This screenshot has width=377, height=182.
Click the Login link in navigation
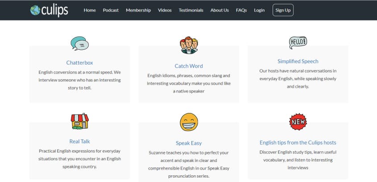pyautogui.click(x=259, y=10)
